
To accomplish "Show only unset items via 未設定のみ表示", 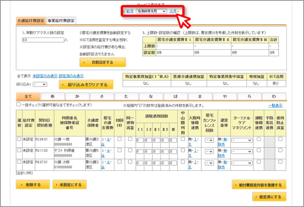I will [45, 76].
